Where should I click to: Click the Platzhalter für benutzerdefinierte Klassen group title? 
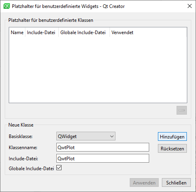click(x=51, y=20)
